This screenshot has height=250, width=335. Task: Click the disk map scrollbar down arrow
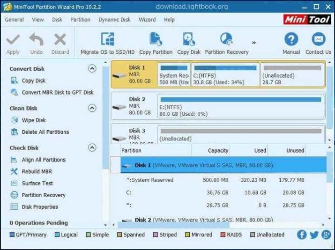(x=329, y=140)
